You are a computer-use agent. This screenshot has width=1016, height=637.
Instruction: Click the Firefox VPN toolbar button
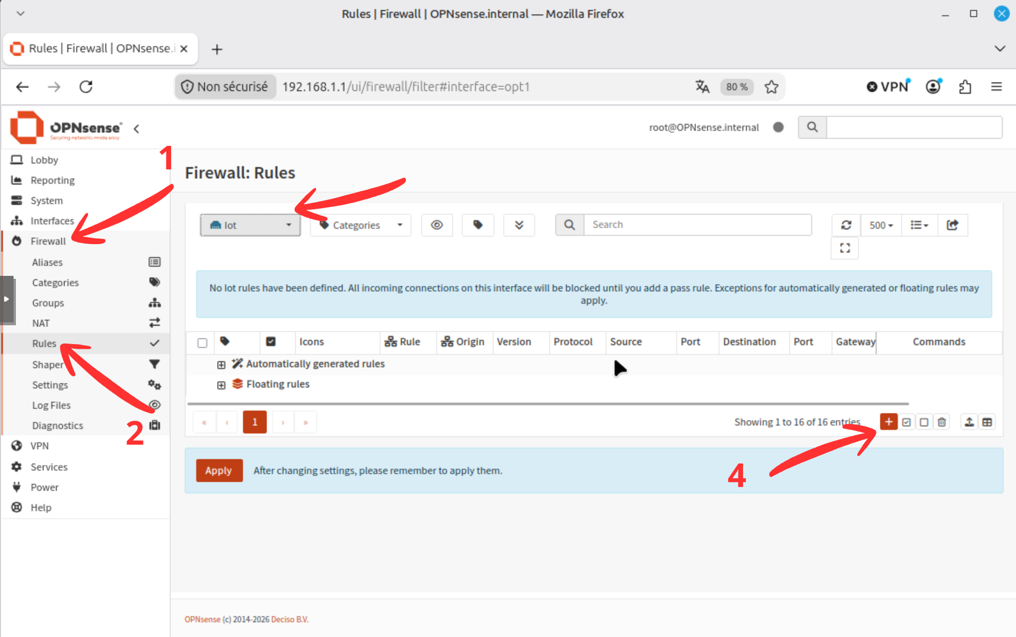[x=888, y=87]
